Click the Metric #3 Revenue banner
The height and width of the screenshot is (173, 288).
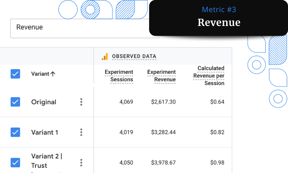218,18
